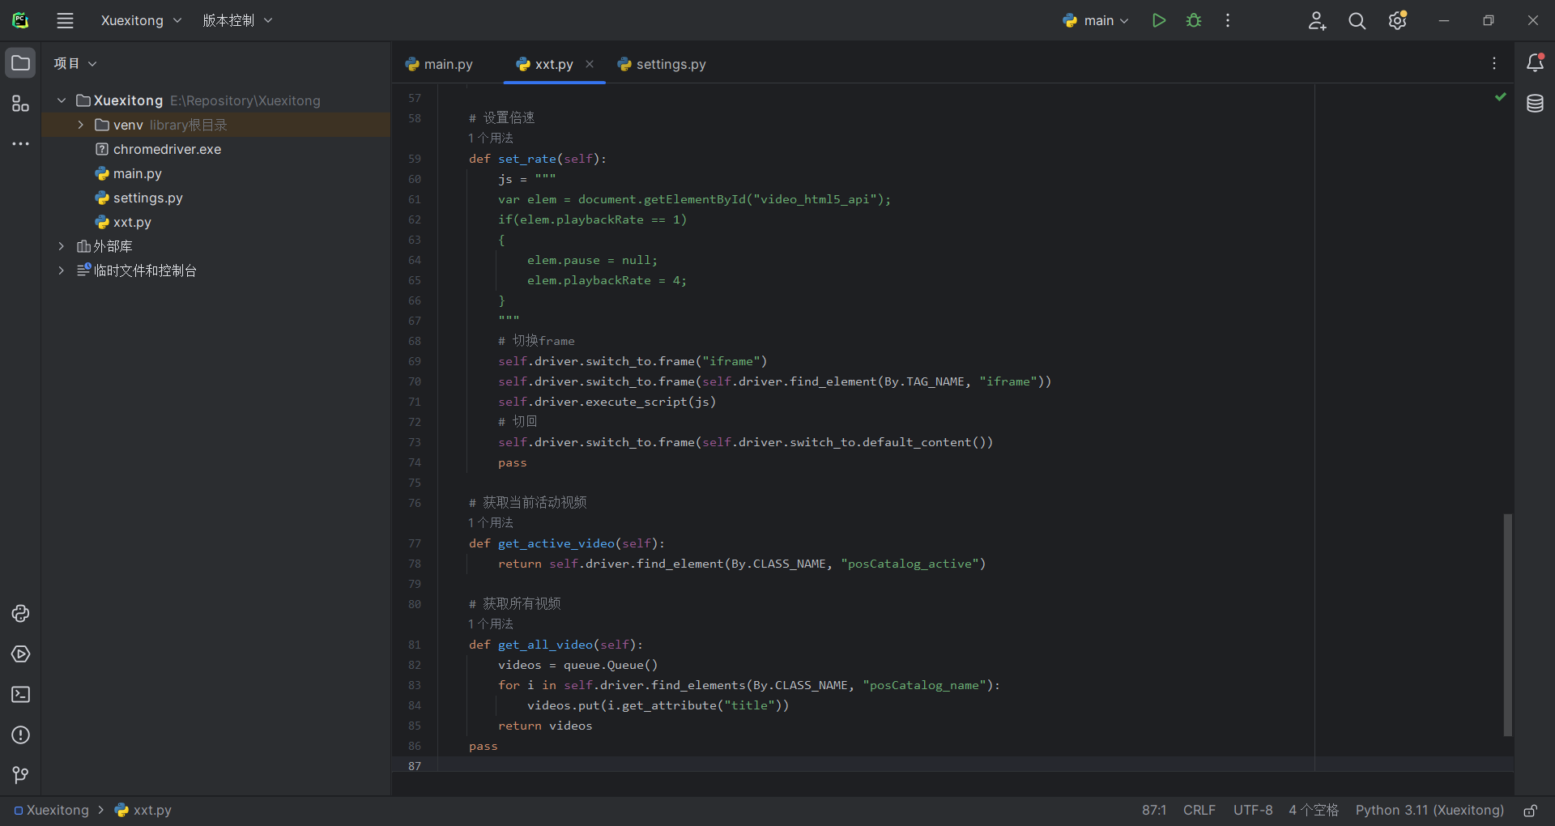This screenshot has height=826, width=1555.
Task: Click line number 59 in gutter
Action: pos(415,159)
